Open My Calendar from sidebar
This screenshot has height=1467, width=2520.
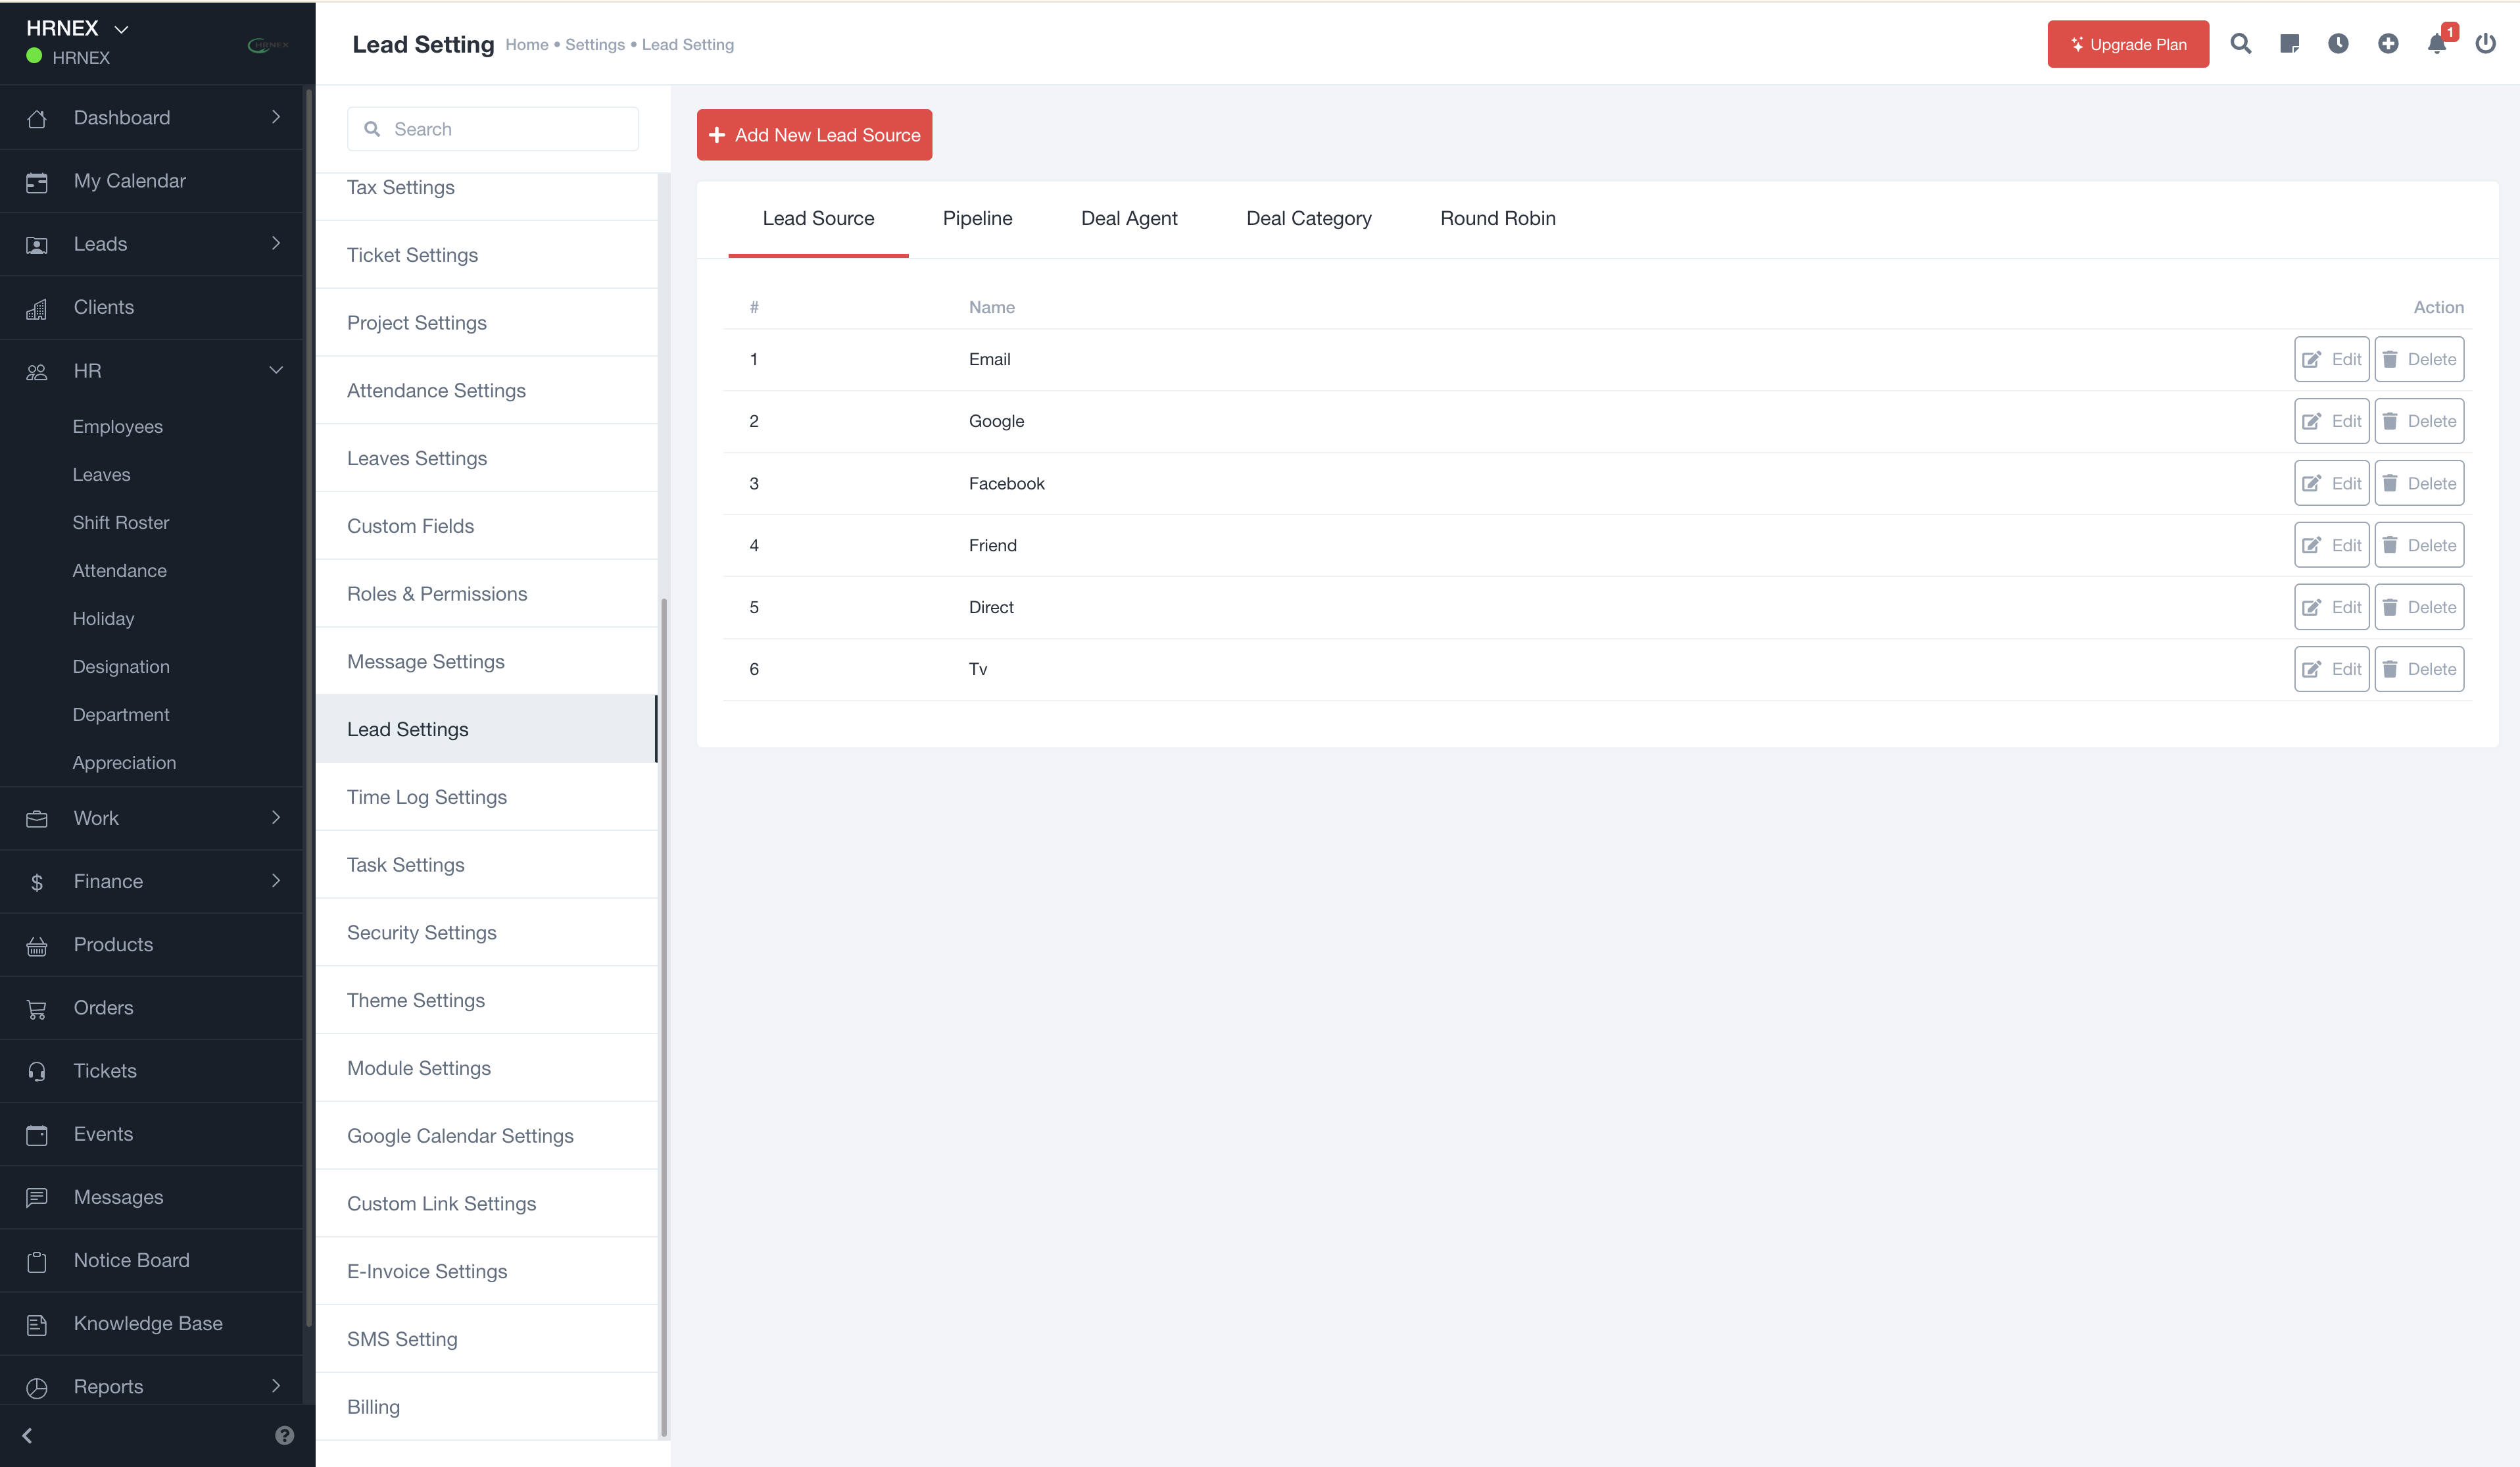pos(151,181)
